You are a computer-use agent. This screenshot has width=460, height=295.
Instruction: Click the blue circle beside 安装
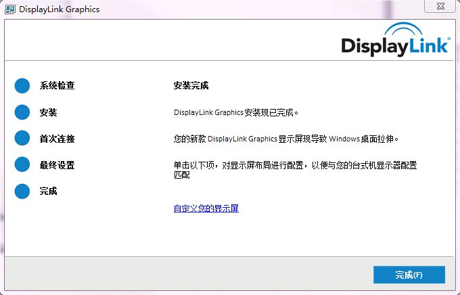[x=22, y=112]
